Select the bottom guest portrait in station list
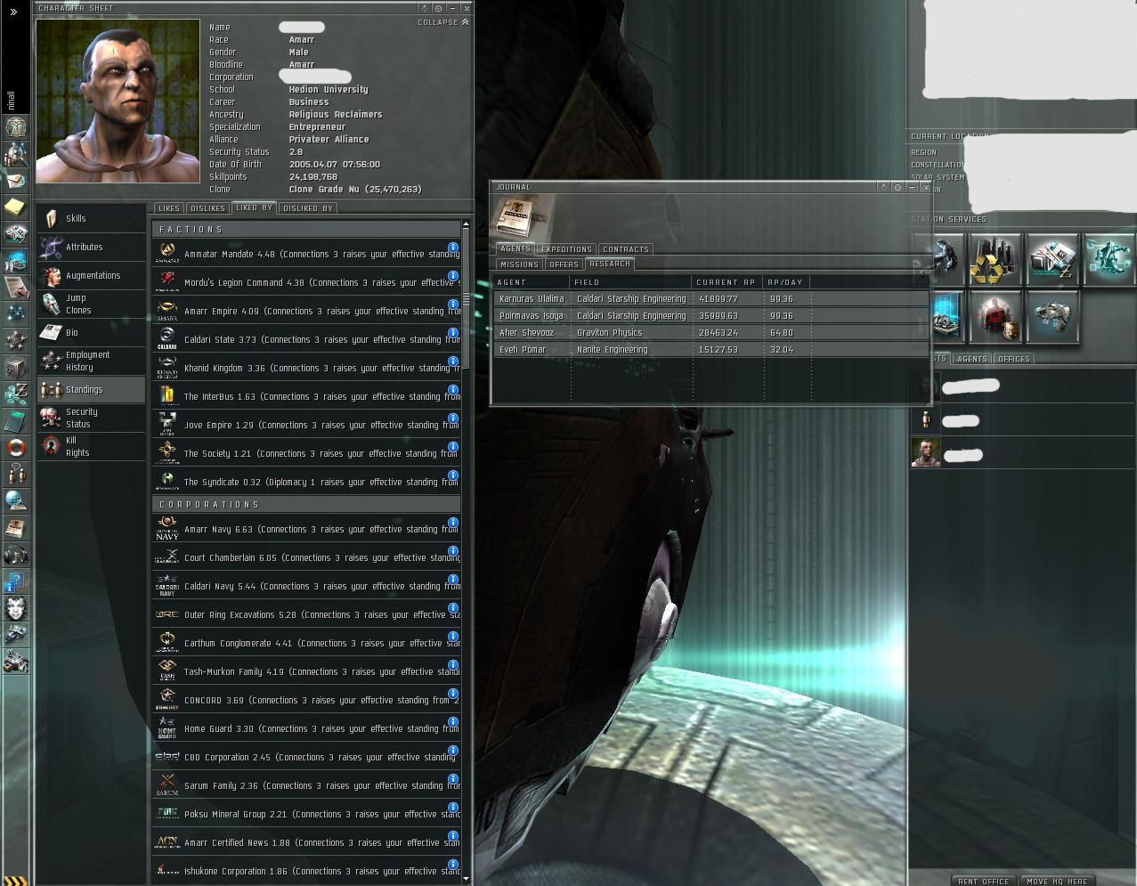 tap(926, 452)
